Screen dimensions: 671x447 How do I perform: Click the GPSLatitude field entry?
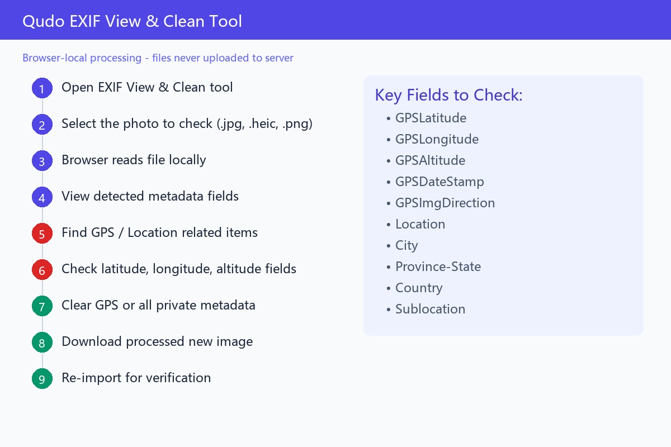click(x=426, y=118)
